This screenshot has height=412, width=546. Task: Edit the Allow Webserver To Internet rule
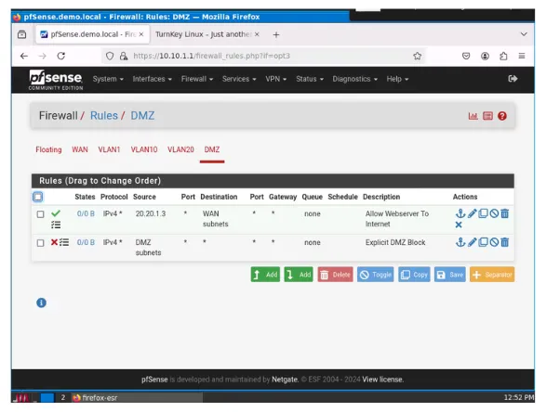click(472, 213)
